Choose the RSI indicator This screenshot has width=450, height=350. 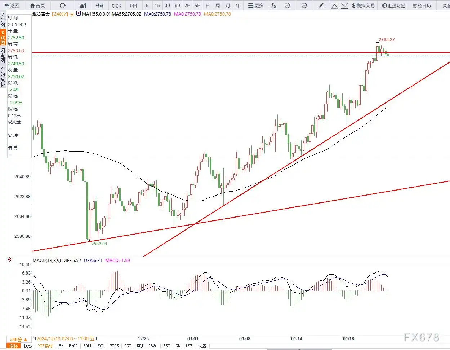point(166,346)
